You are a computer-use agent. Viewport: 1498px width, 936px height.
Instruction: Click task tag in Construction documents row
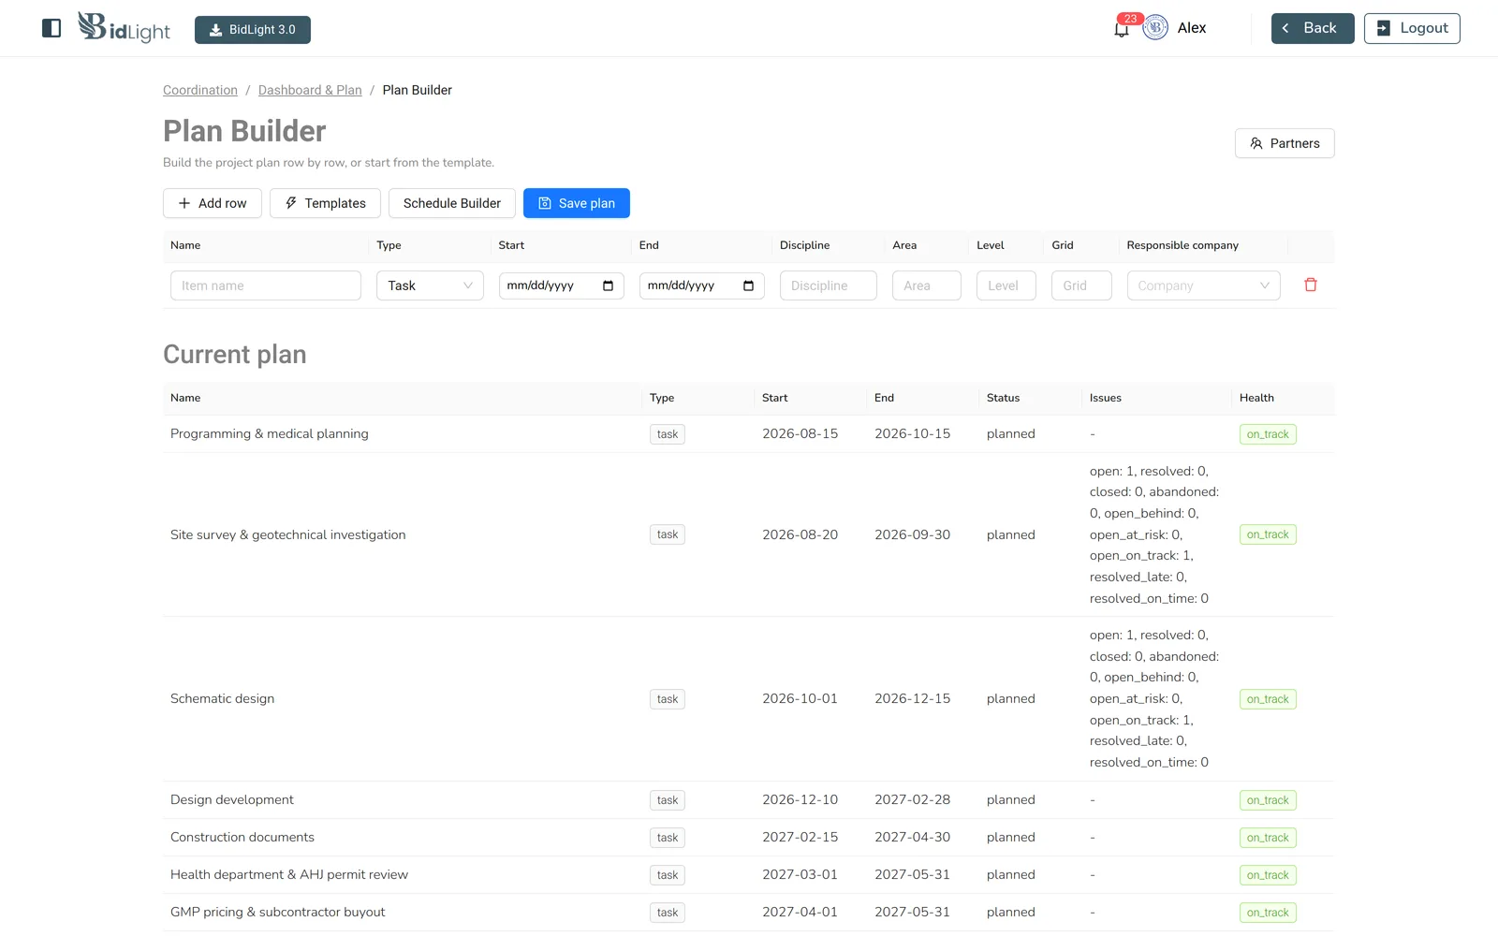click(668, 838)
